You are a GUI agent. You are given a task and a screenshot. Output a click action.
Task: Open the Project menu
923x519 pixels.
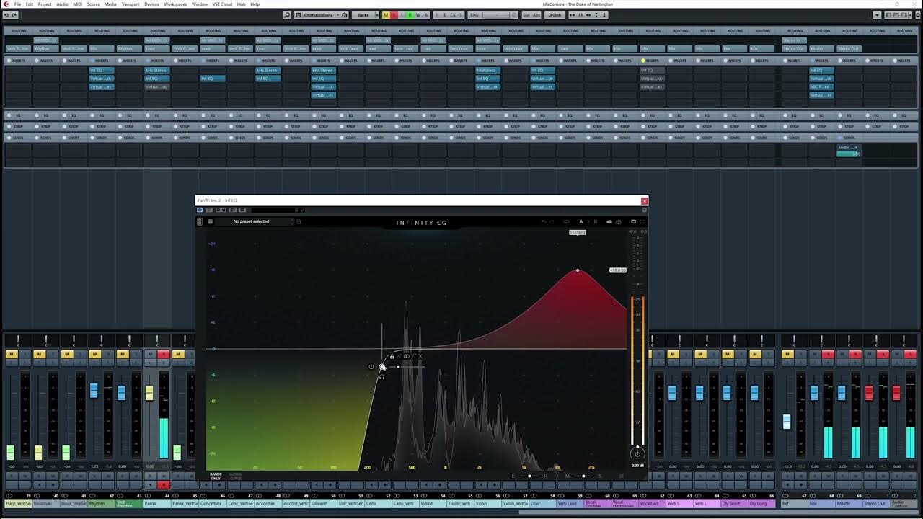(x=45, y=4)
